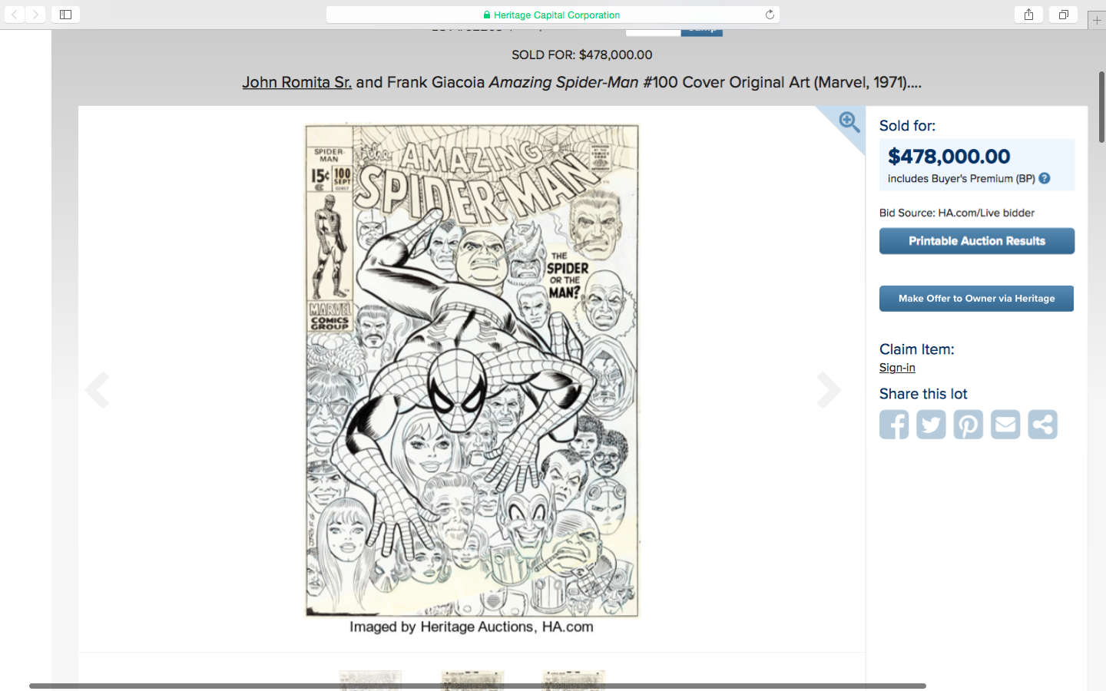
Task: Click the "SOLD FOR: $478,000.00" heading text
Action: tap(582, 55)
